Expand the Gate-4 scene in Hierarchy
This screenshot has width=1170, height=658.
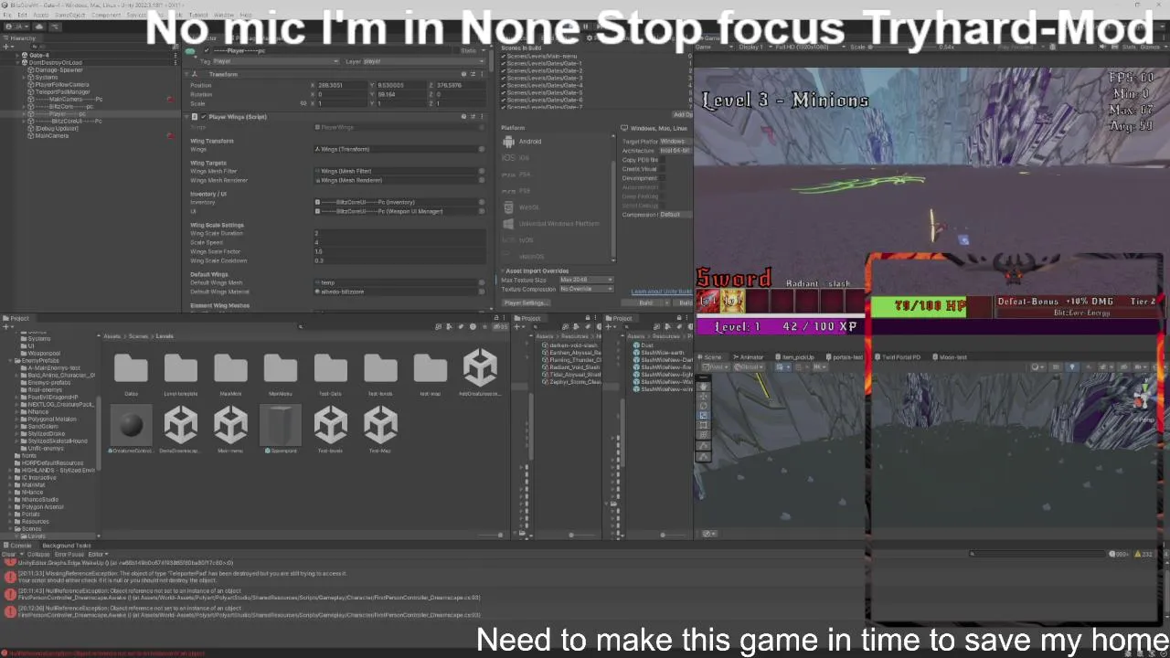click(x=18, y=56)
